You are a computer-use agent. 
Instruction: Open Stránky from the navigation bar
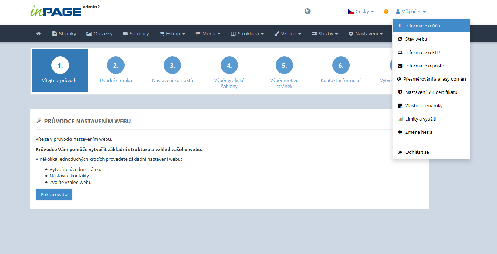tap(64, 34)
